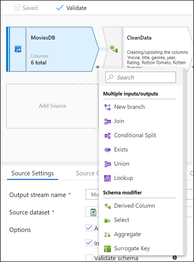This screenshot has width=194, height=262.
Task: Click the transformation Search field
Action: (x=141, y=77)
